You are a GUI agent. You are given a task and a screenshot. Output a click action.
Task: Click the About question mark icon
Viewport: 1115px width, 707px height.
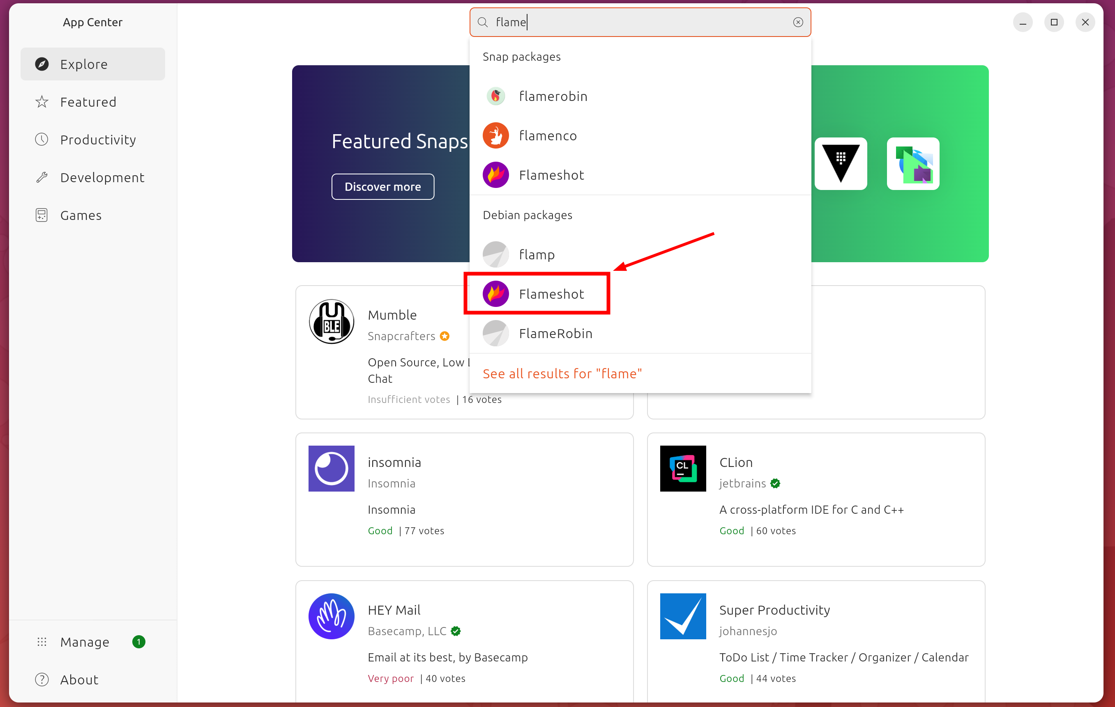click(x=41, y=680)
